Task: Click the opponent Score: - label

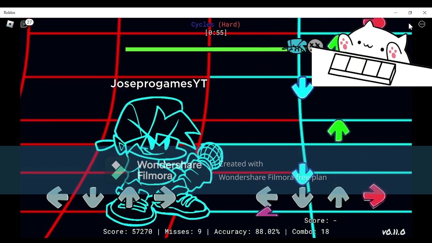Action: point(321,221)
